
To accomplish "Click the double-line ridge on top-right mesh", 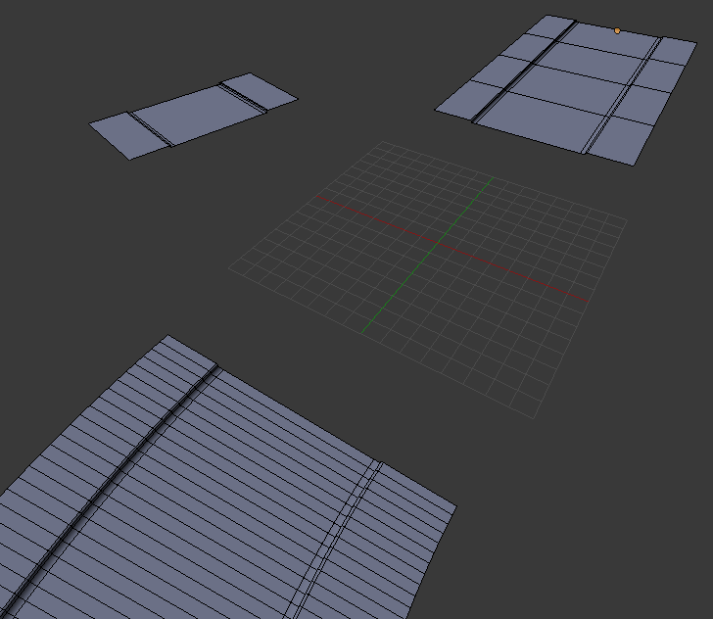I will (x=623, y=95).
